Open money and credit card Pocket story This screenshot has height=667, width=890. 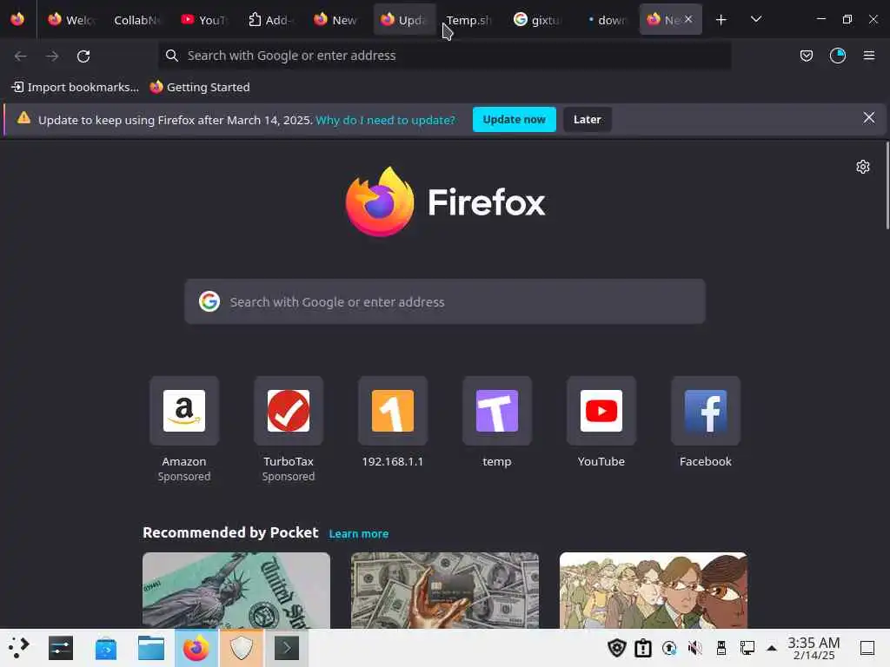tap(445, 591)
